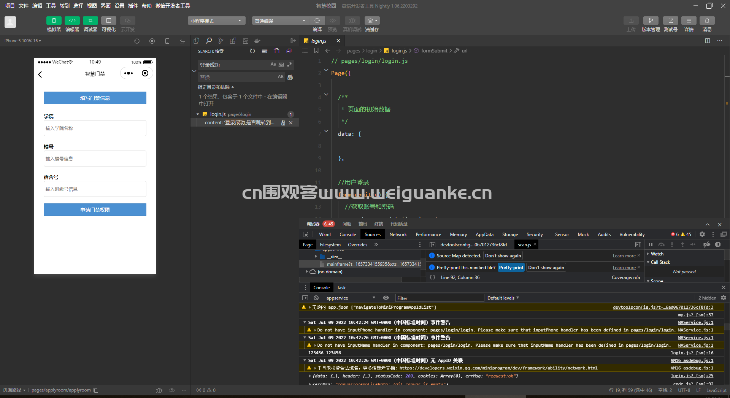Image resolution: width=730 pixels, height=398 pixels.
Task: Open the network.html documentation link
Action: click(498, 368)
